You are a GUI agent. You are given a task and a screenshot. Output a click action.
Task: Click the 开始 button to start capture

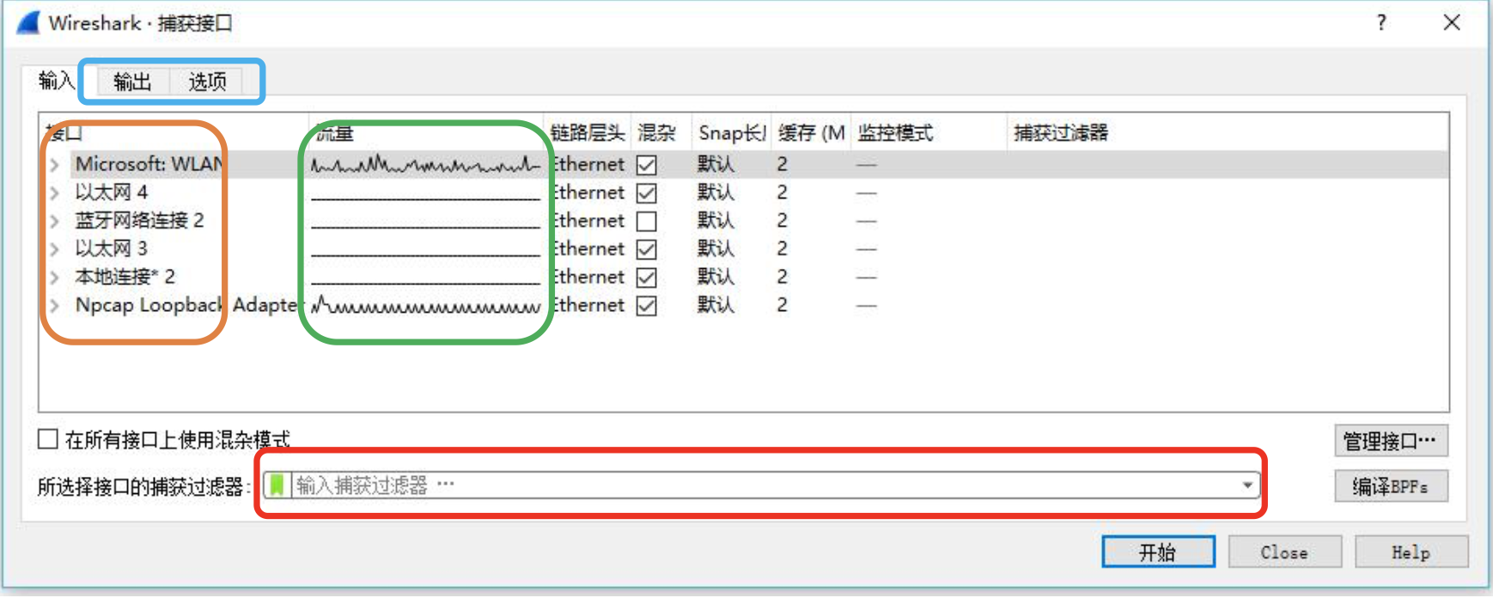1158,552
